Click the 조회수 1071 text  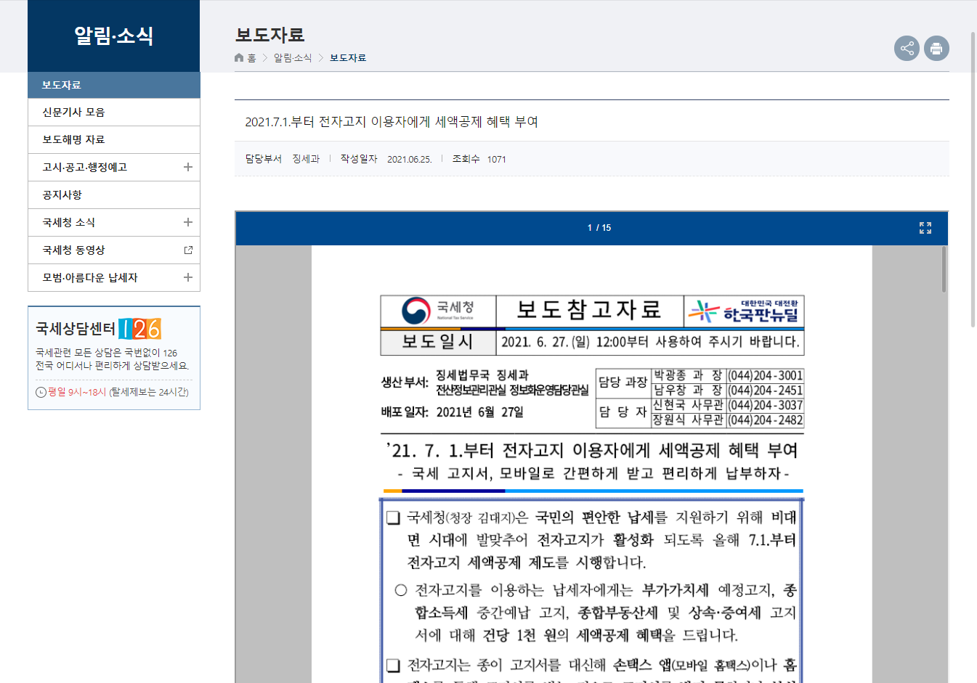(479, 159)
